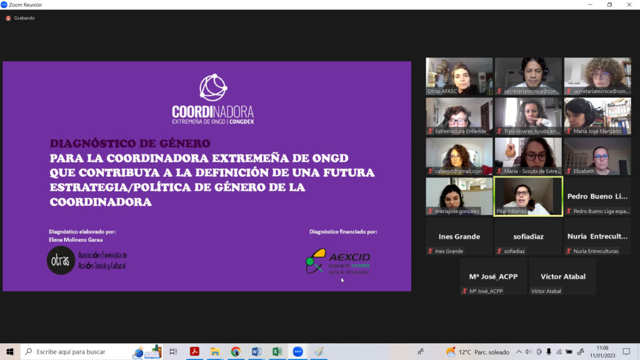Click the microphone icon in the system tray
Image resolution: width=640 pixels, height=360 pixels.
[x=548, y=352]
